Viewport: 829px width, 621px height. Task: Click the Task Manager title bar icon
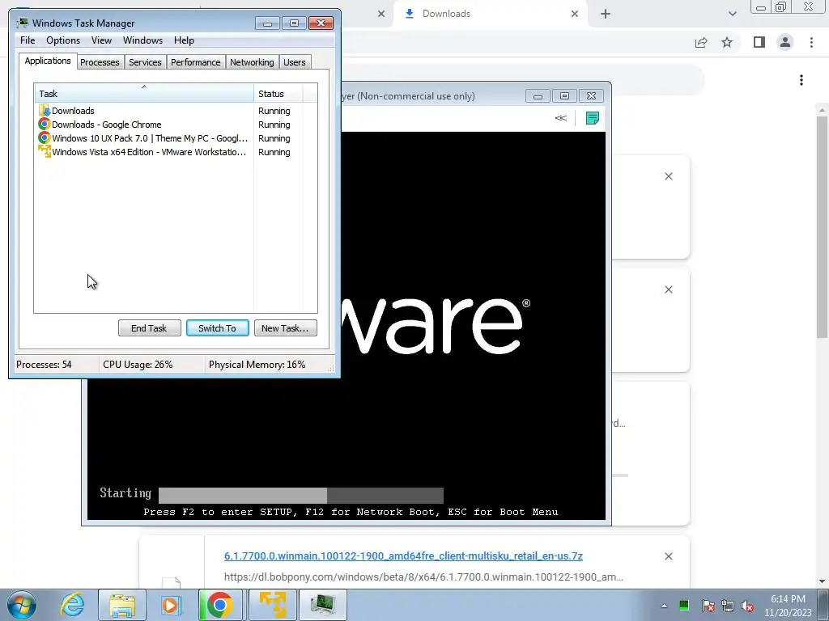click(x=22, y=23)
